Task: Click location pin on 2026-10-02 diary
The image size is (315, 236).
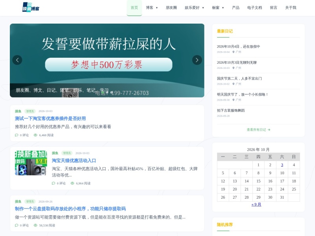Action: click(233, 84)
